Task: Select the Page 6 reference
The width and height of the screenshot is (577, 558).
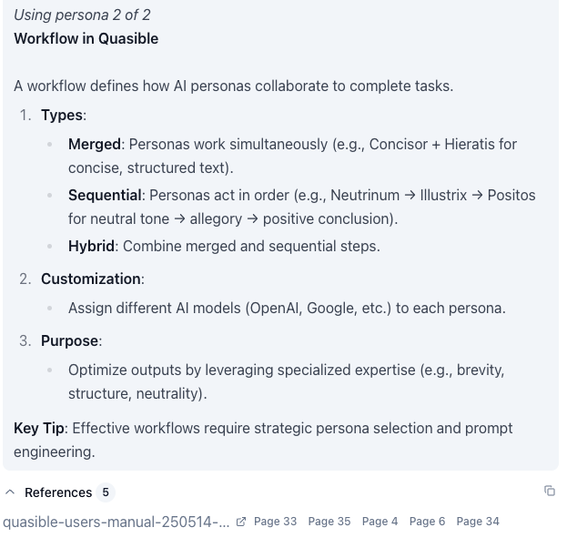Action: 427,522
